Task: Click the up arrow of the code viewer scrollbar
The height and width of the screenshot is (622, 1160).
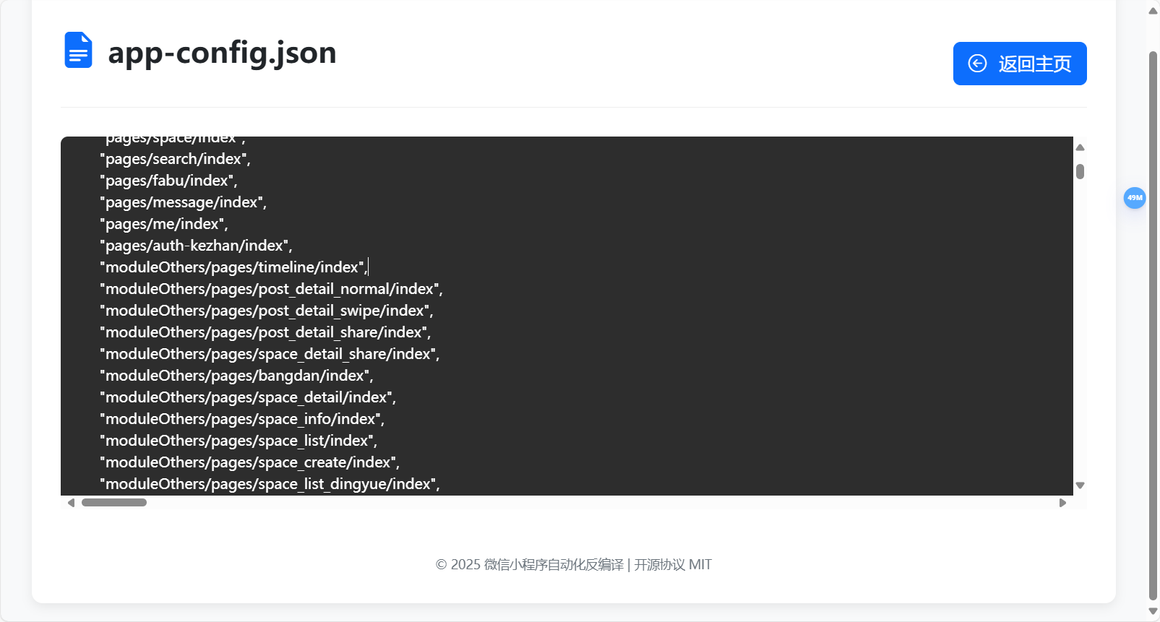Action: [1080, 147]
